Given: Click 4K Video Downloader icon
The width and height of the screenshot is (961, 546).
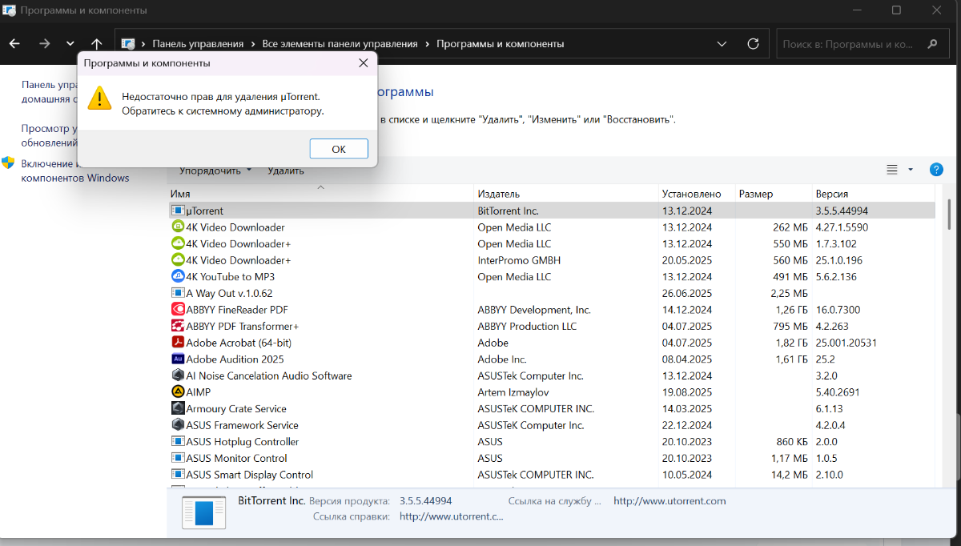Looking at the screenshot, I should 178,227.
